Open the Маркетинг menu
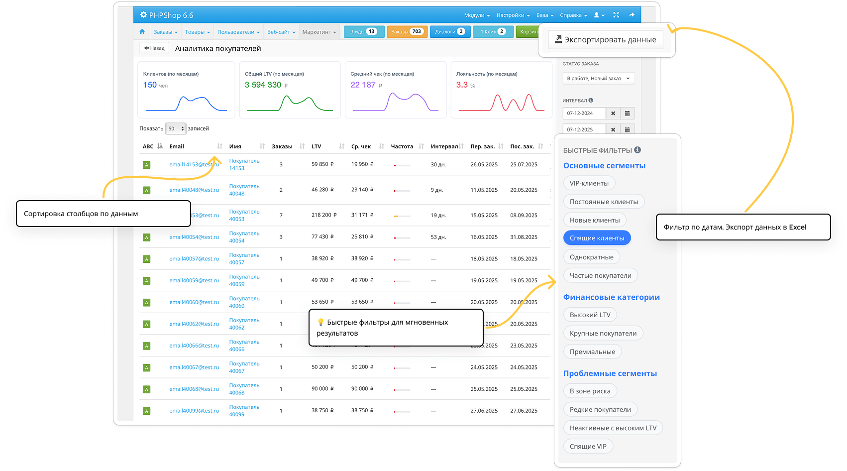Screen dimensions: 847x471 pos(319,32)
